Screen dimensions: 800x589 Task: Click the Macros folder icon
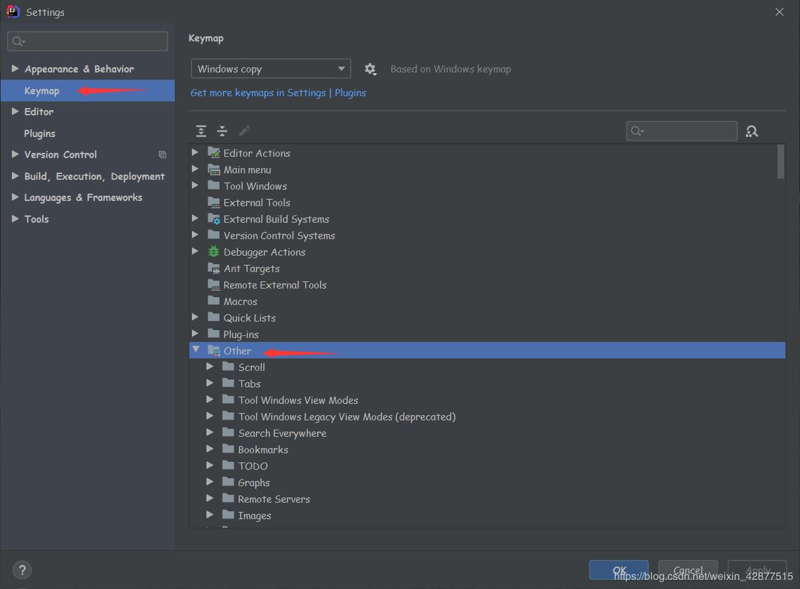click(x=214, y=301)
